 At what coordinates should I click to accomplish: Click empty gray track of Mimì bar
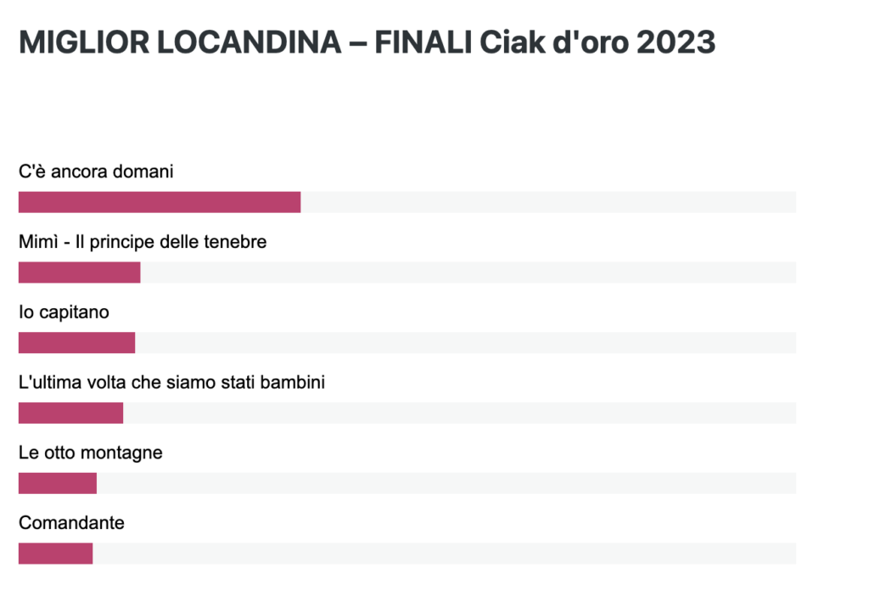pyautogui.click(x=468, y=273)
